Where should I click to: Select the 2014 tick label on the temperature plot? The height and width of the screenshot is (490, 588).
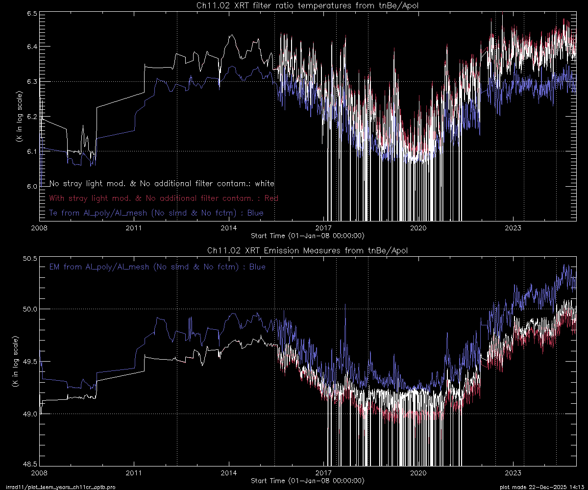(229, 228)
